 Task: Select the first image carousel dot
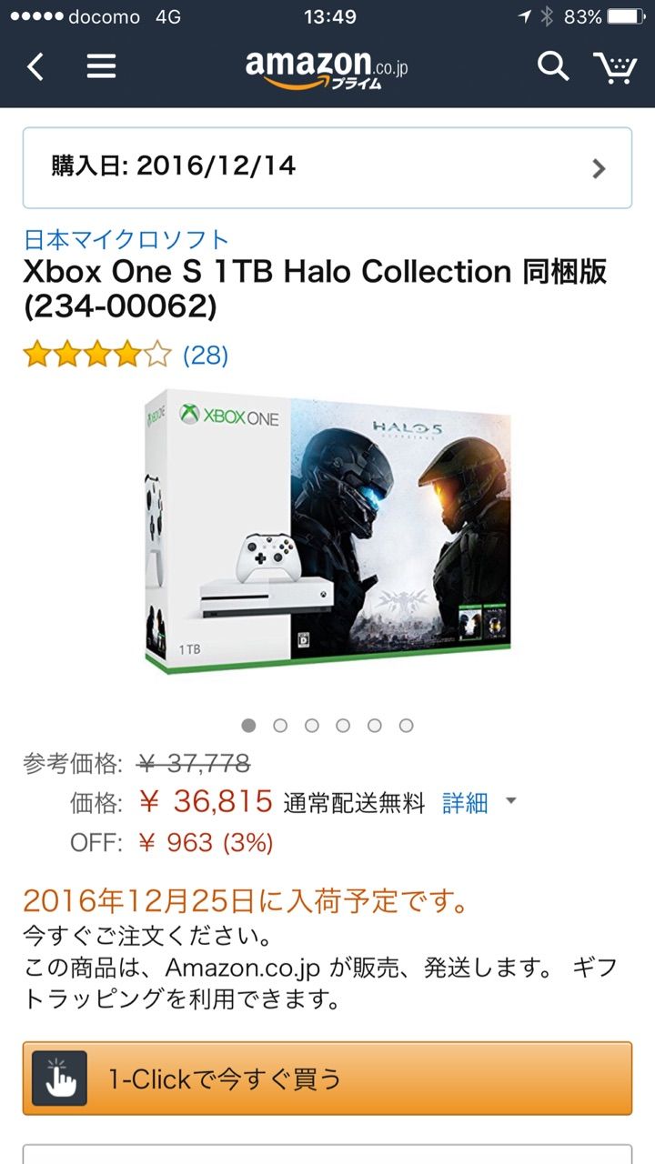point(248,725)
